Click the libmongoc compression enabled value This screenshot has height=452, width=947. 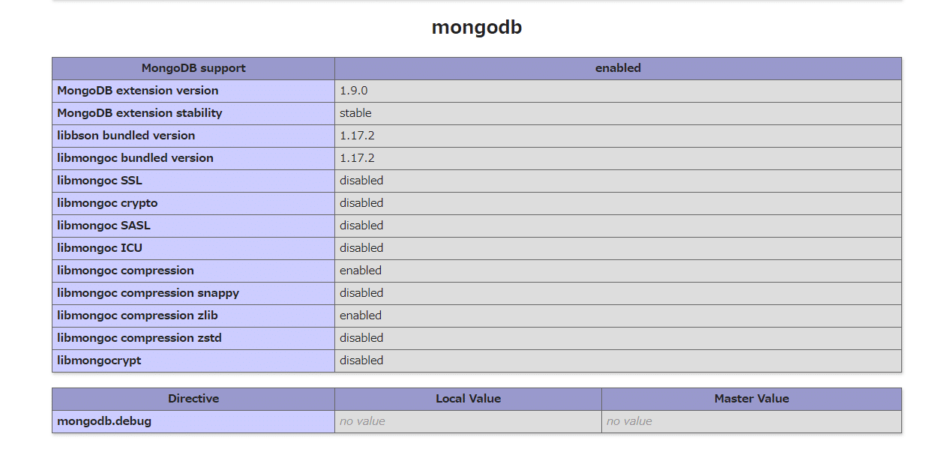[361, 271]
